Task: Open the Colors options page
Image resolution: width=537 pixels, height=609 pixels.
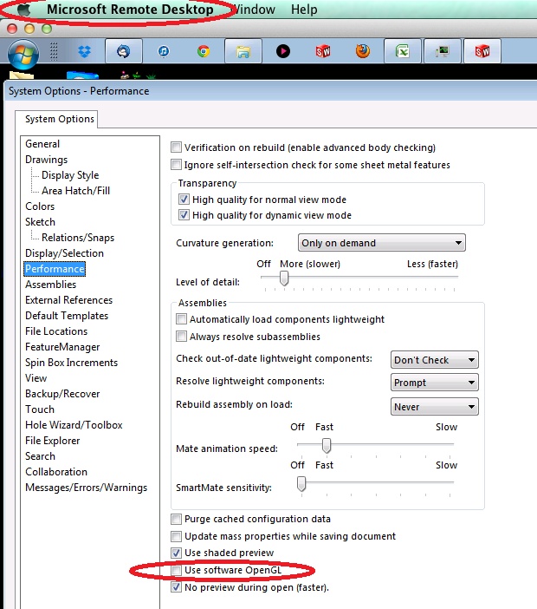Action: pyautogui.click(x=40, y=206)
